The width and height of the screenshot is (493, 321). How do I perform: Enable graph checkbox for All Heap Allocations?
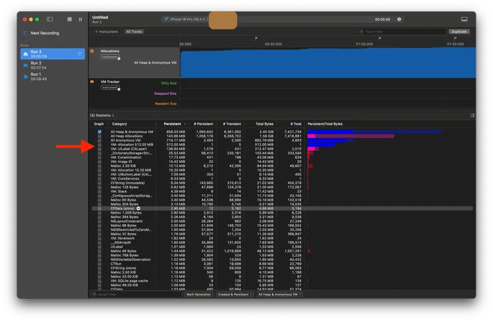(100, 136)
